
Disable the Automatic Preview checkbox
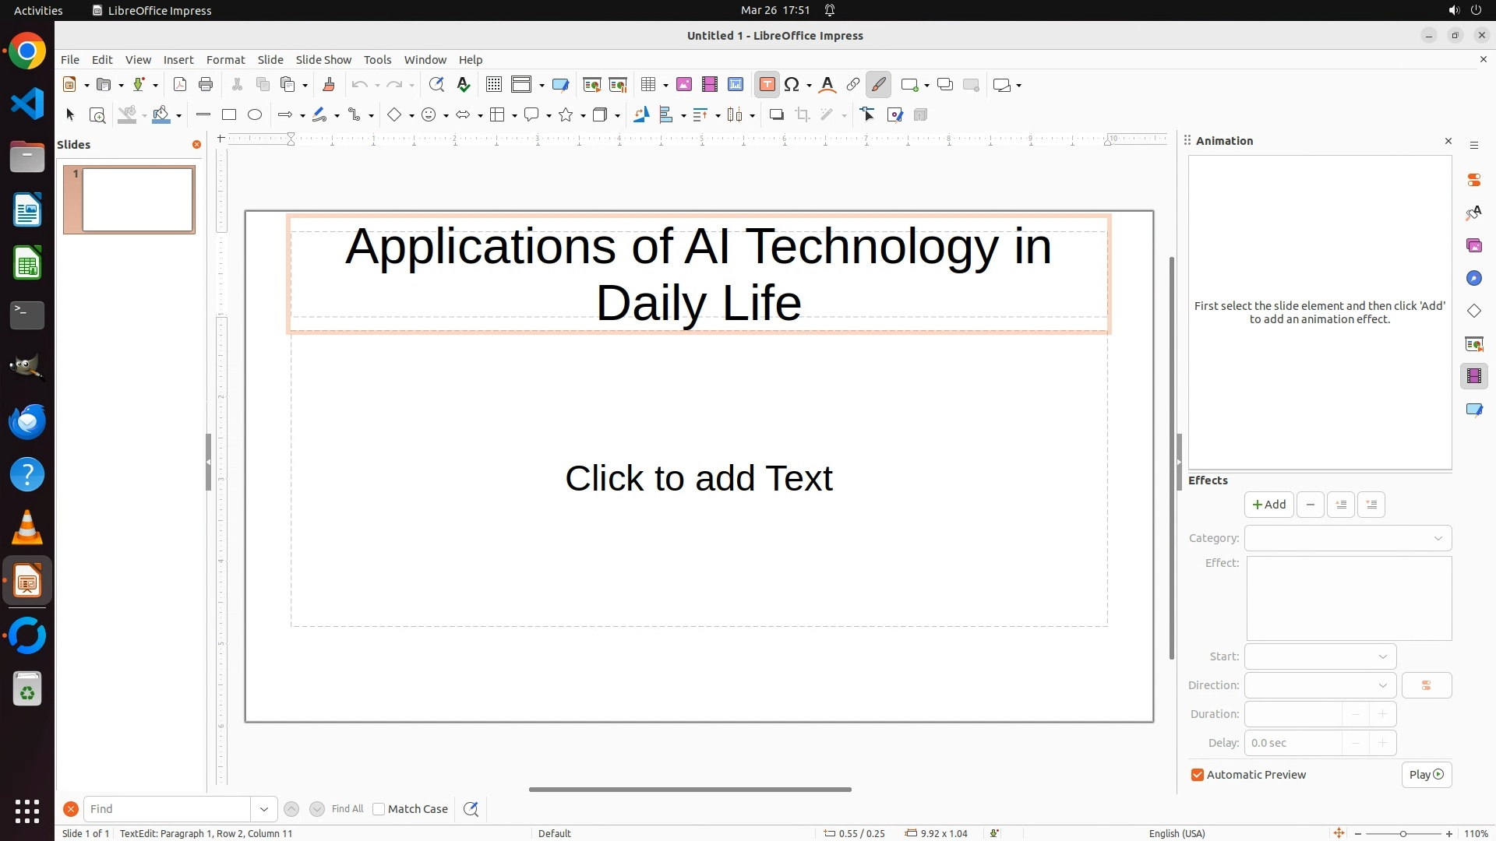coord(1198,775)
